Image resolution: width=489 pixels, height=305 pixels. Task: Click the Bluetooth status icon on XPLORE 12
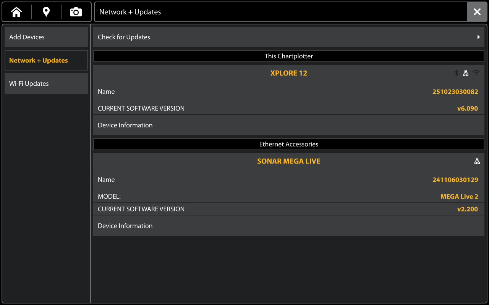(456, 72)
